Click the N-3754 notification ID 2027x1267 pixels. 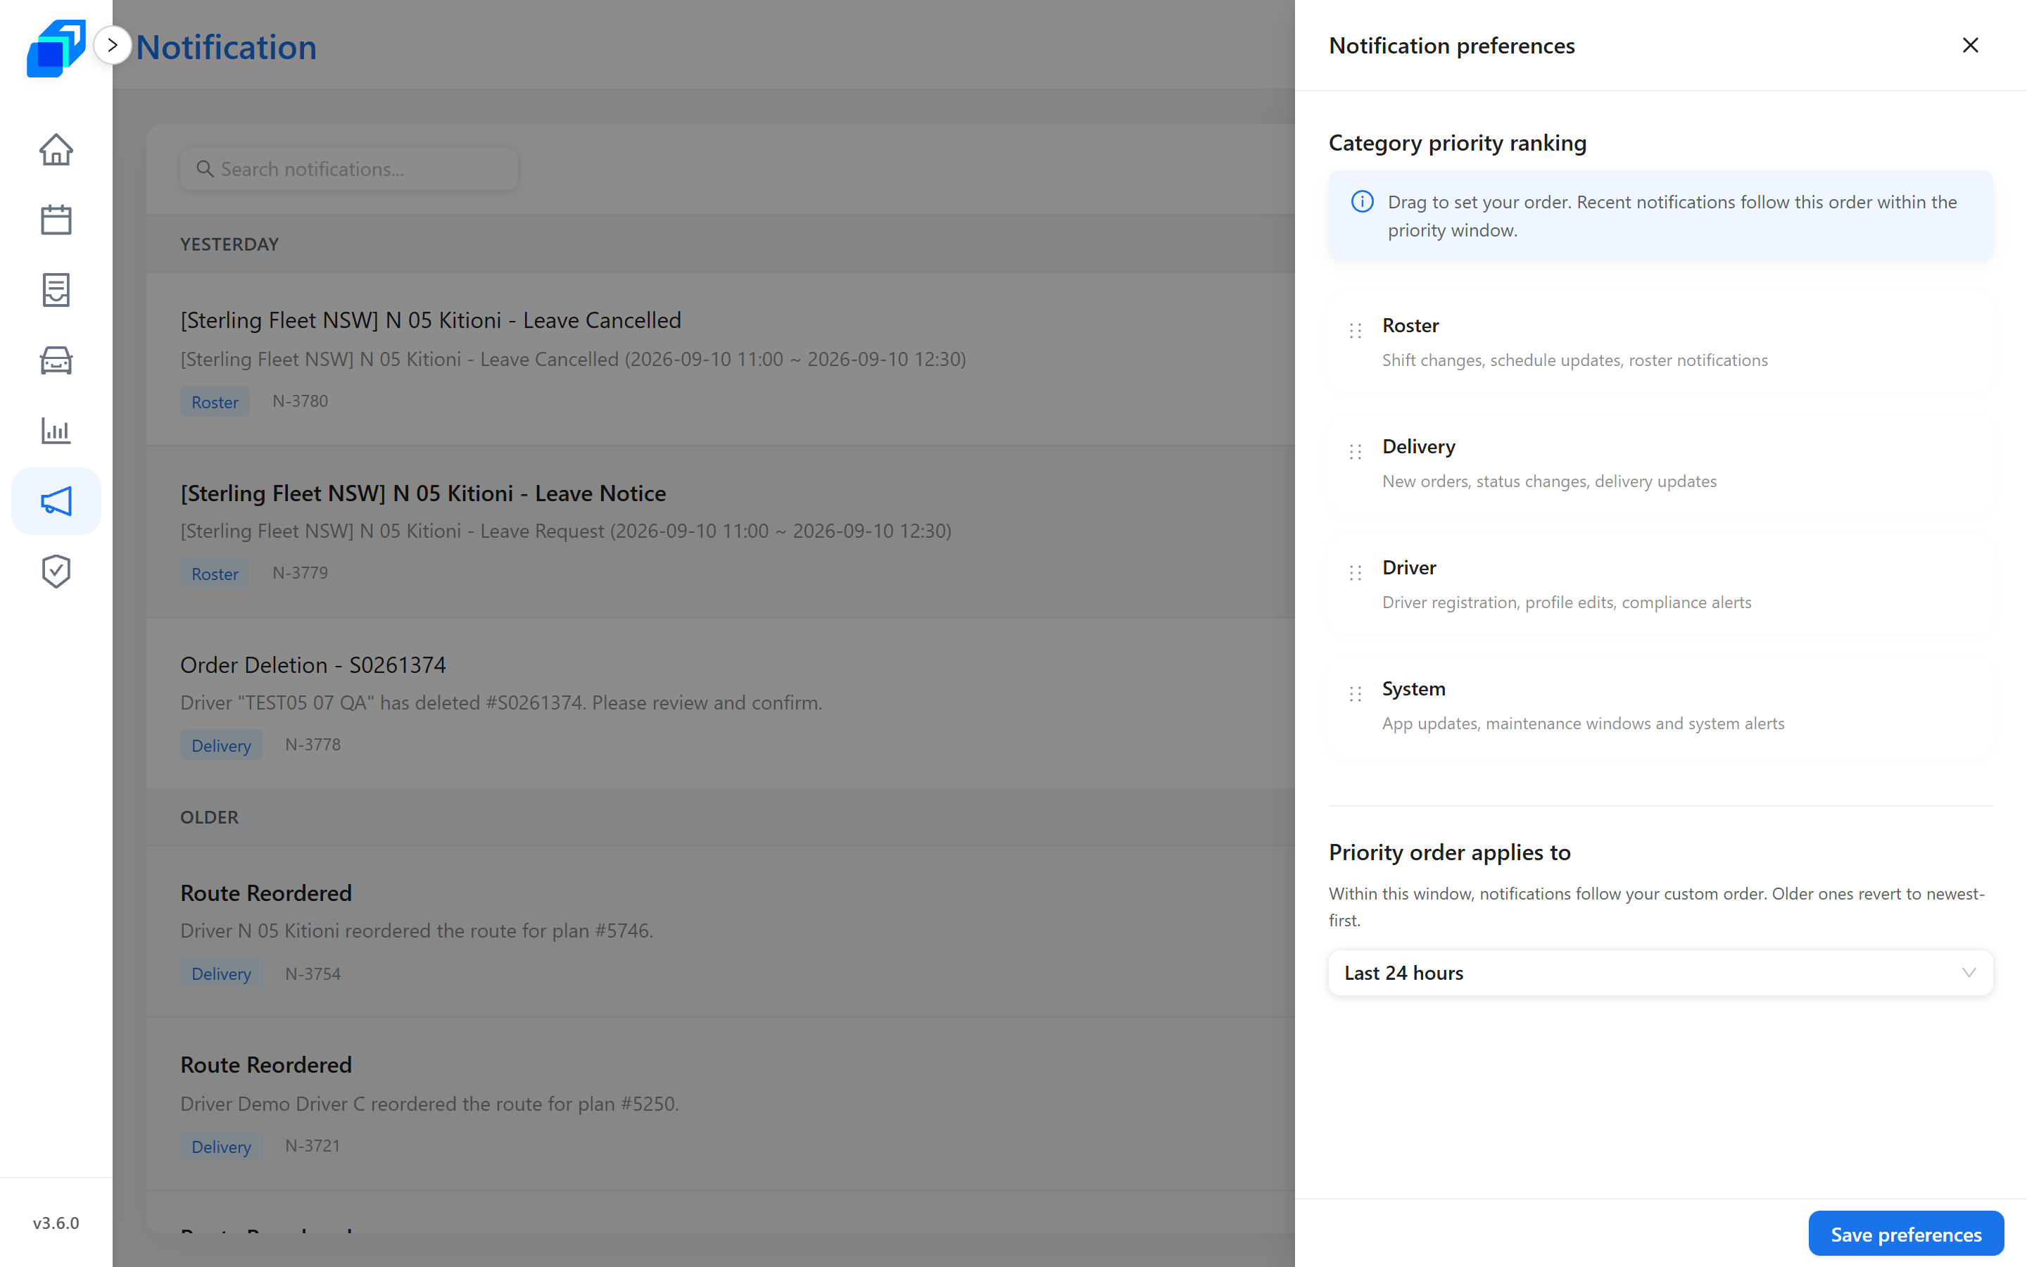tap(312, 973)
